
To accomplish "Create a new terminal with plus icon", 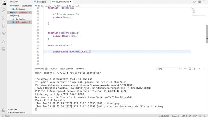I will tap(185, 69).
